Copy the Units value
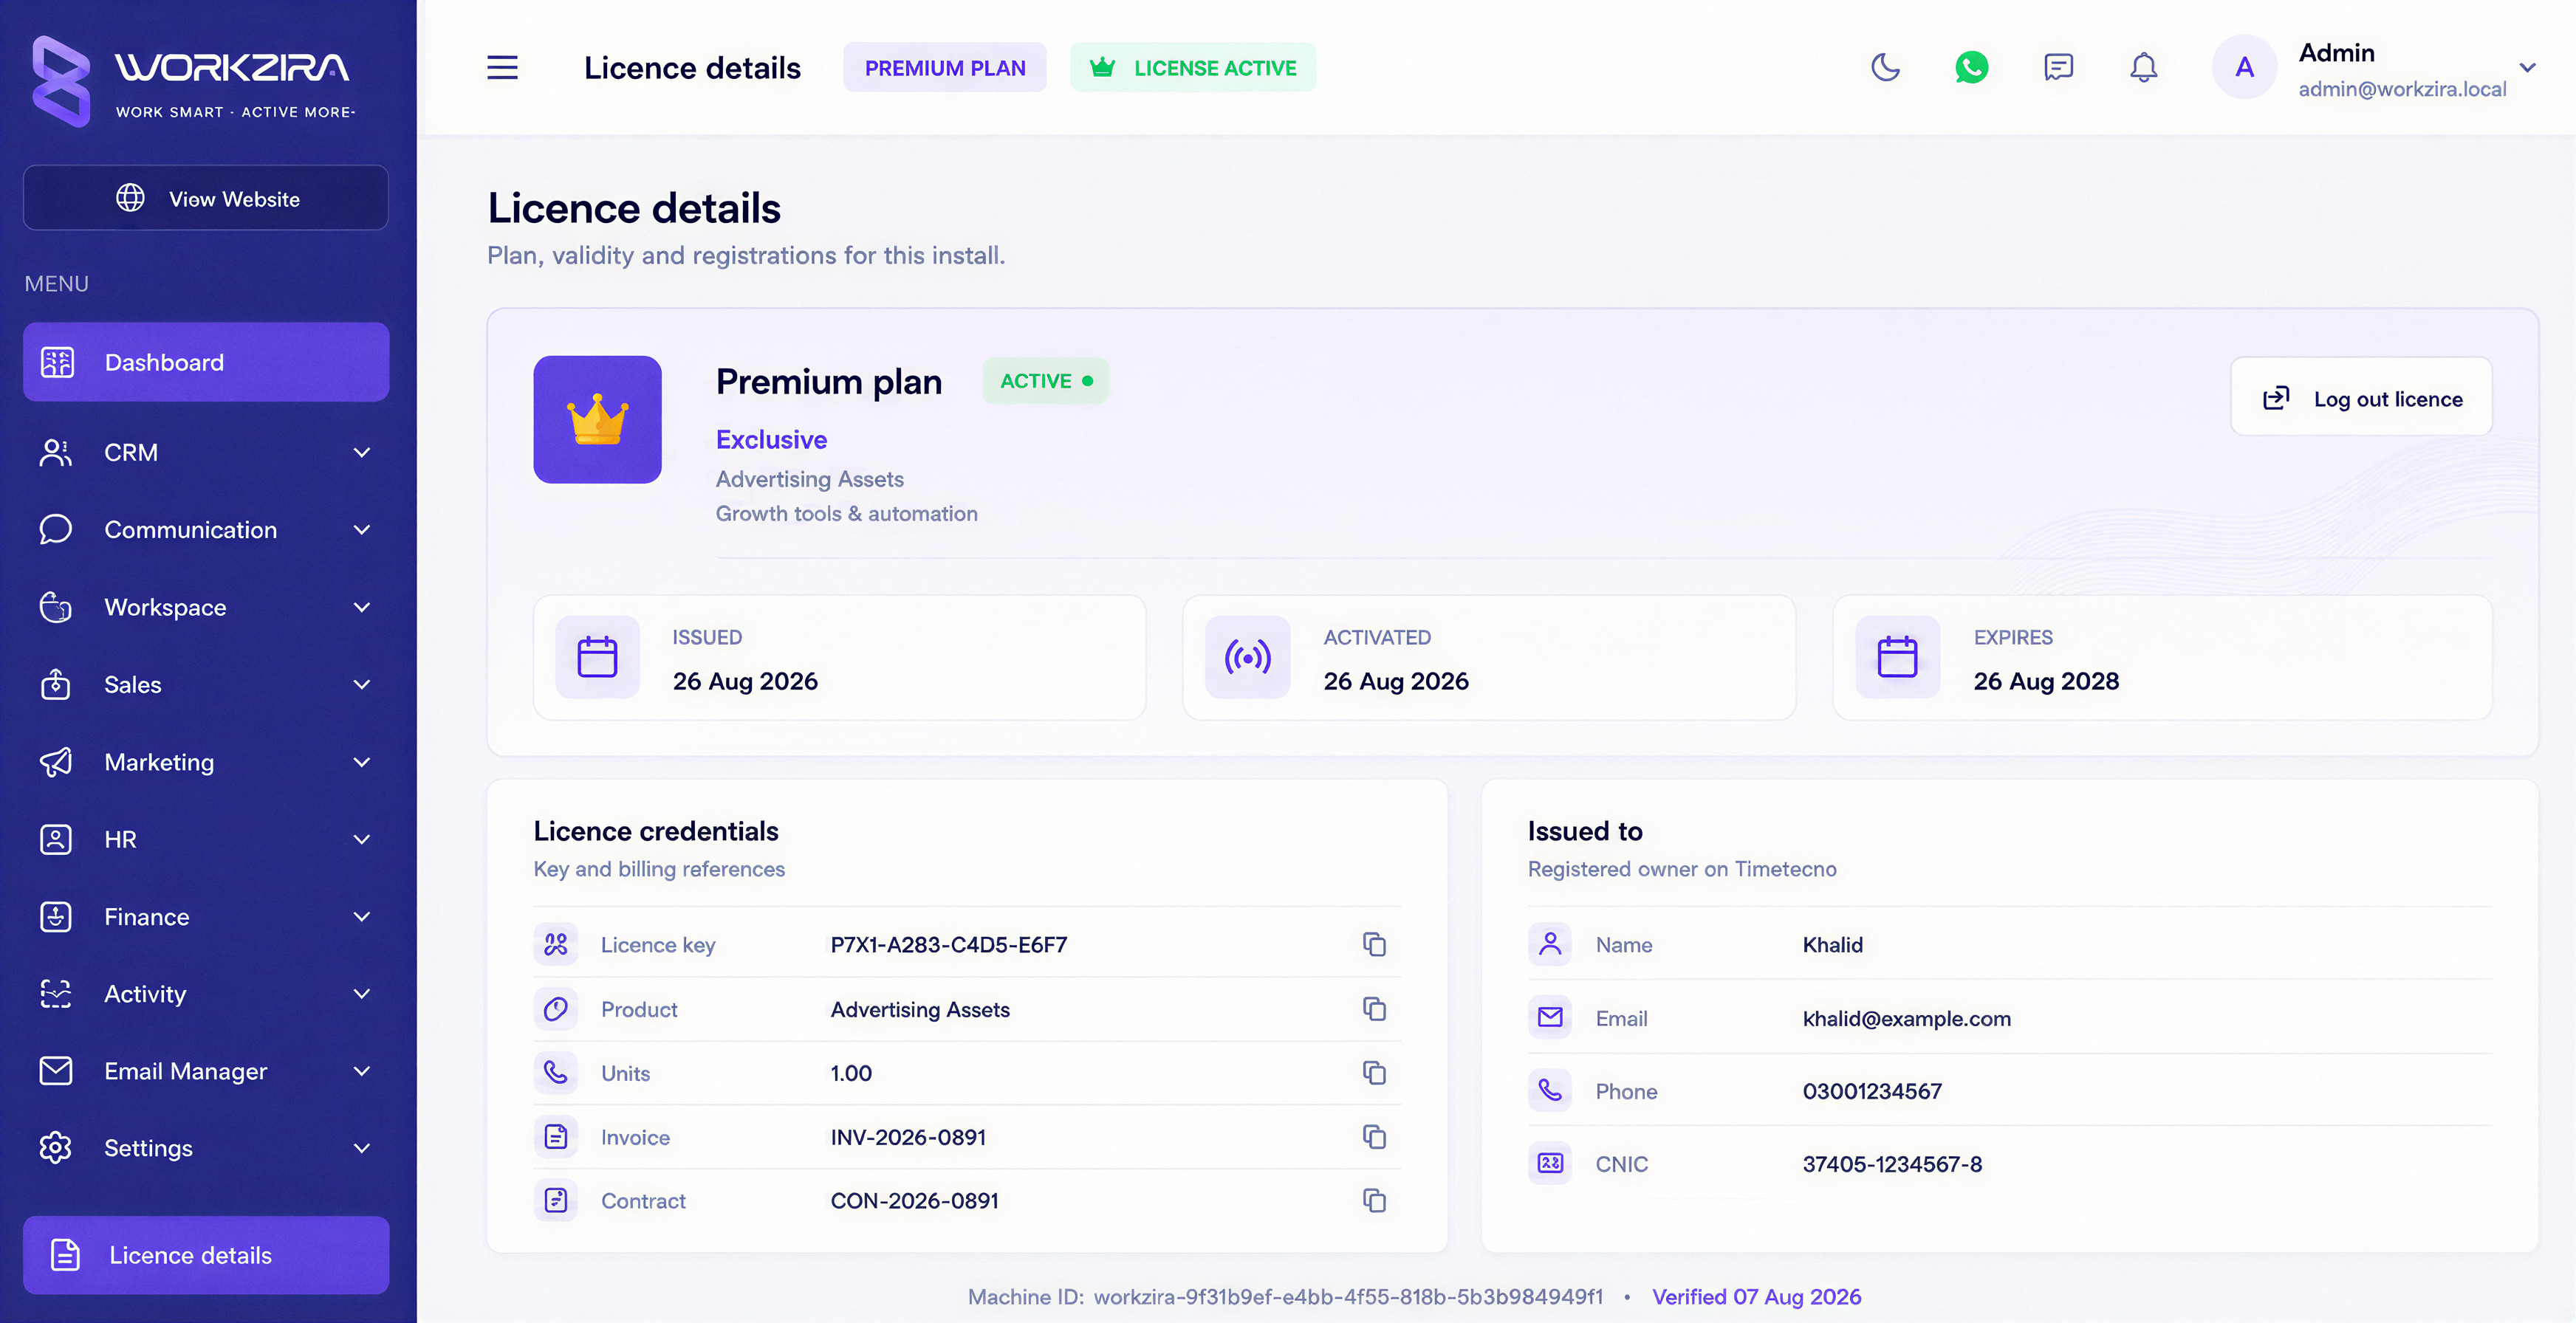 (1374, 1072)
